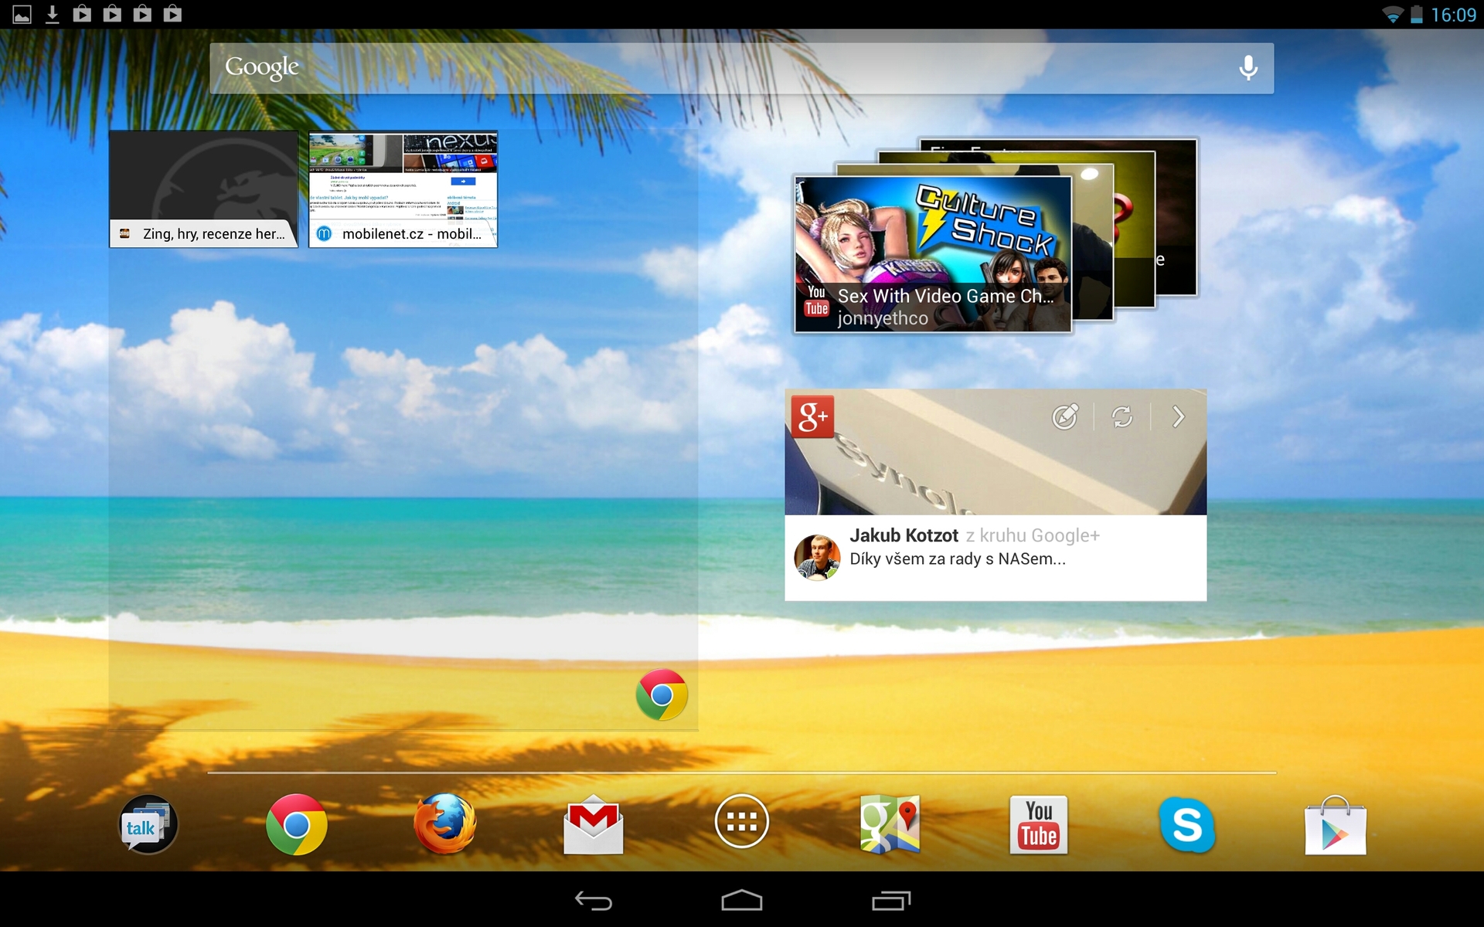Open the Google Talk app
The image size is (1484, 927).
pos(148,824)
